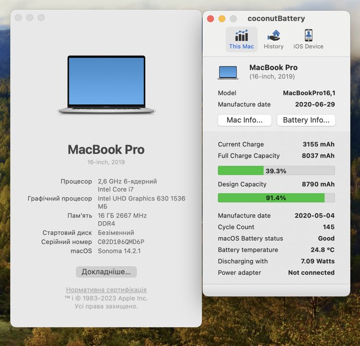Click the Battery temperature 24.8 °C value
Image resolution: width=360 pixels, height=346 pixels.
tap(322, 249)
